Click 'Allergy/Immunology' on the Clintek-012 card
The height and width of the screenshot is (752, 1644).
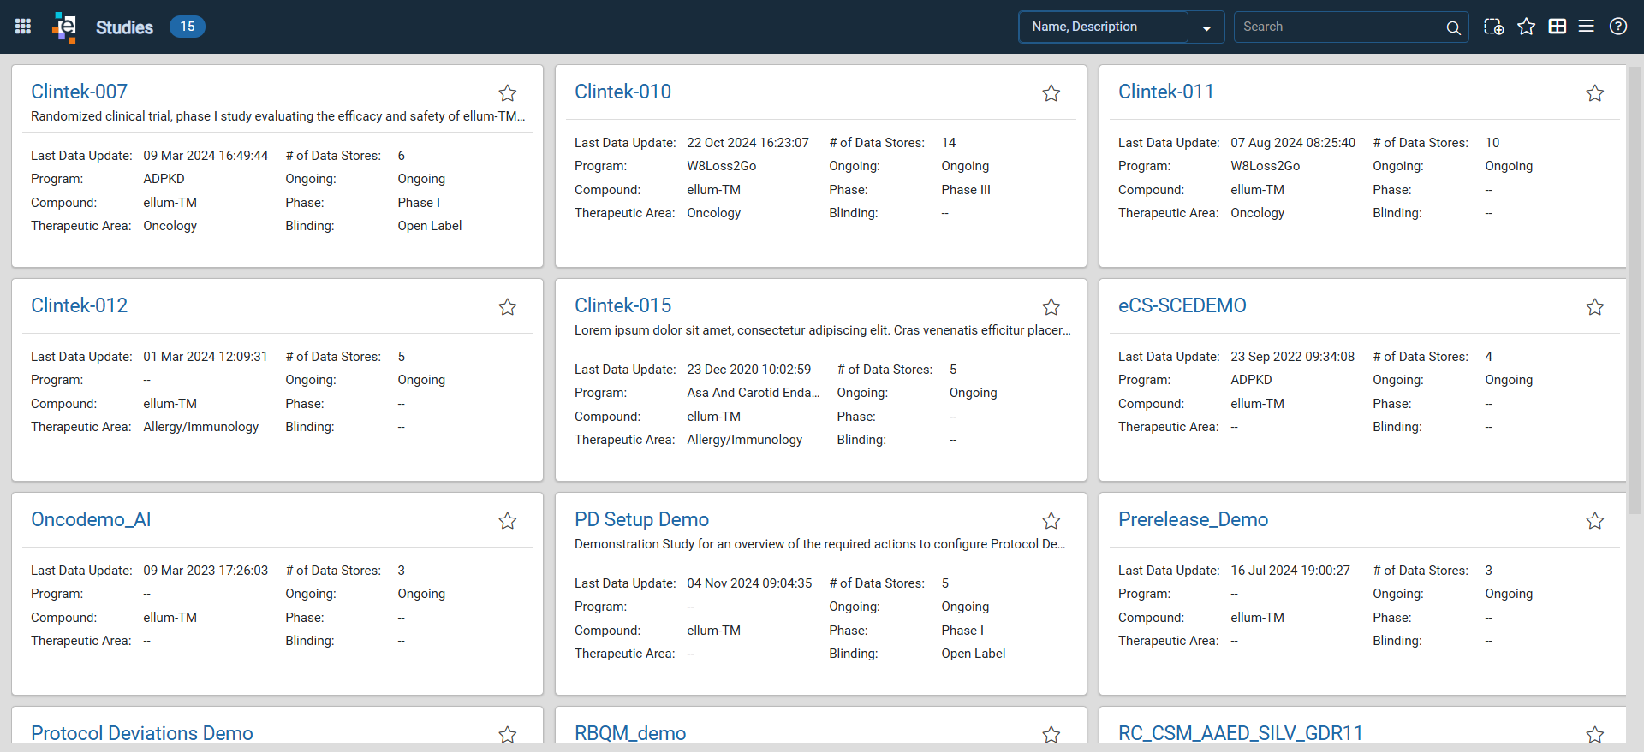[x=201, y=427]
